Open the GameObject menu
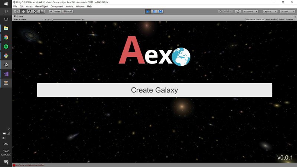Screen dimensions: 297x167 [x=42, y=6]
